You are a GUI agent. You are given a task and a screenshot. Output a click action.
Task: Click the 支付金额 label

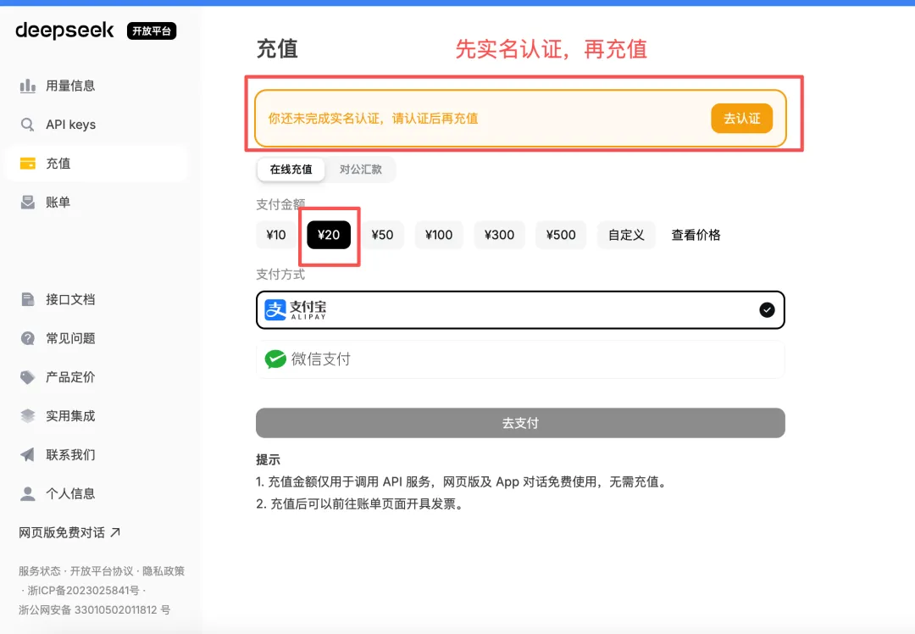[x=280, y=204]
